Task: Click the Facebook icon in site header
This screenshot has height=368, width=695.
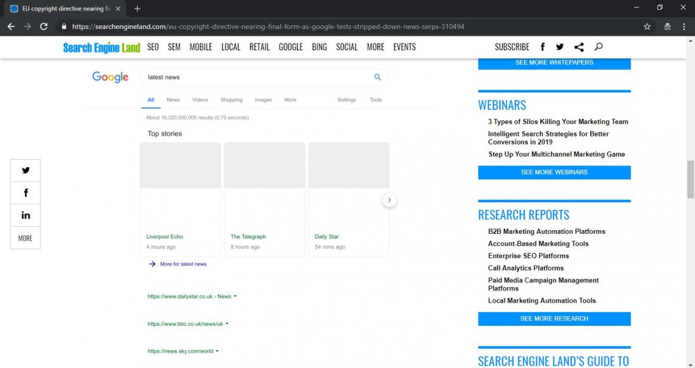Action: click(543, 47)
